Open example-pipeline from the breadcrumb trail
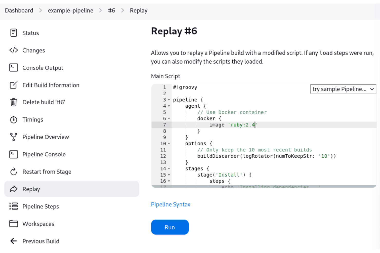The image size is (380, 253). point(70,10)
